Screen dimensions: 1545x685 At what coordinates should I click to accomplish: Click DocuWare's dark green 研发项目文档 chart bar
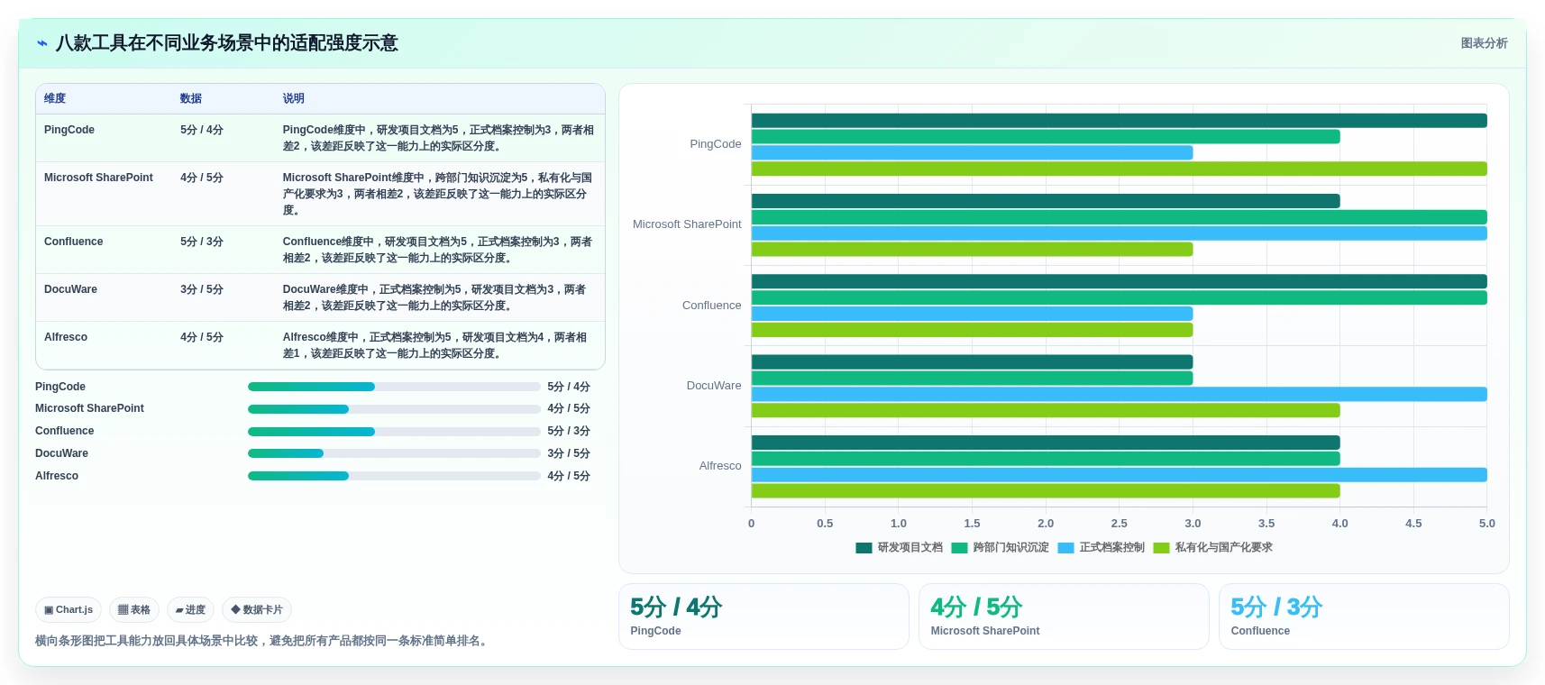pyautogui.click(x=972, y=362)
